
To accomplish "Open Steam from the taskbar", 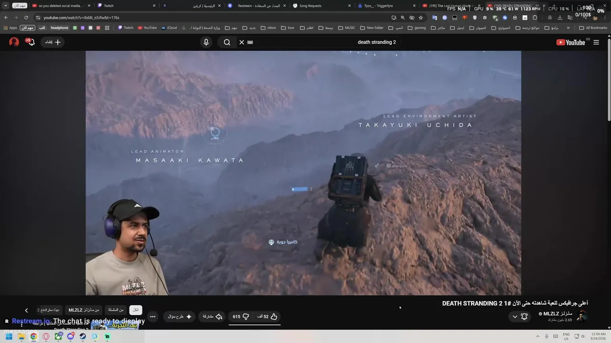I will [83, 336].
